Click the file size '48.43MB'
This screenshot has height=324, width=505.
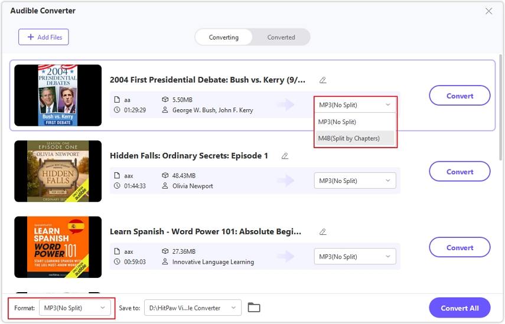tap(184, 176)
